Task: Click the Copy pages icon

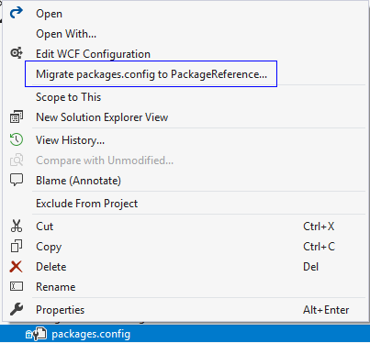Action: 17,246
